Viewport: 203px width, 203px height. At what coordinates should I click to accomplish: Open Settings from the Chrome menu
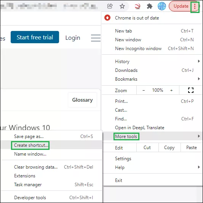click(x=152, y=159)
